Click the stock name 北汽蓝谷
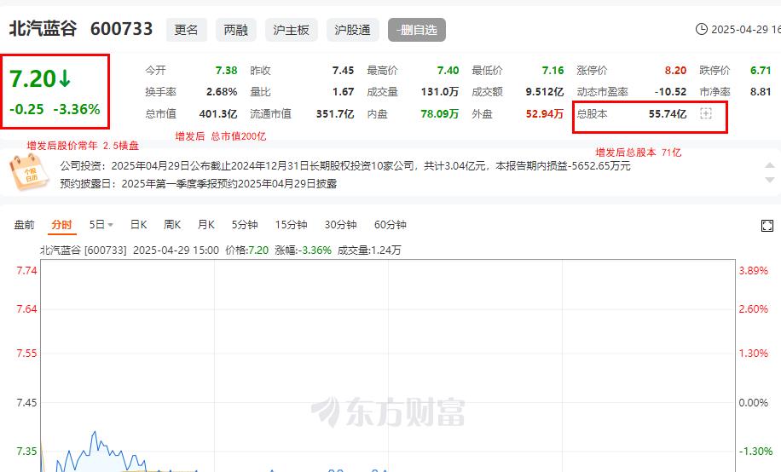 point(43,28)
